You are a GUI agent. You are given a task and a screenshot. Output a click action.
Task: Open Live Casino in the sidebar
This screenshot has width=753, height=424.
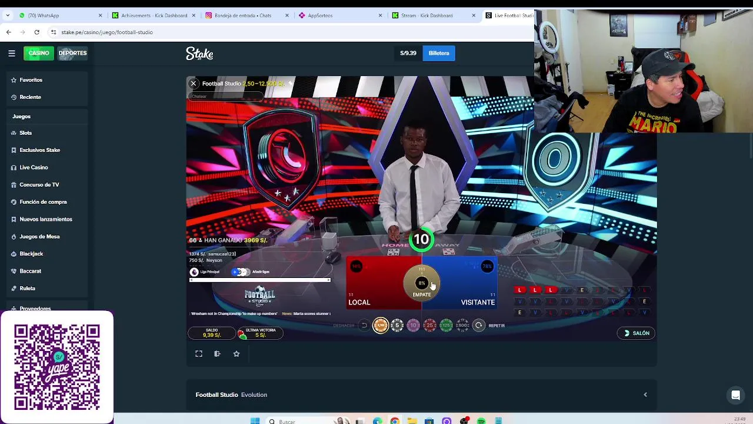point(47,167)
